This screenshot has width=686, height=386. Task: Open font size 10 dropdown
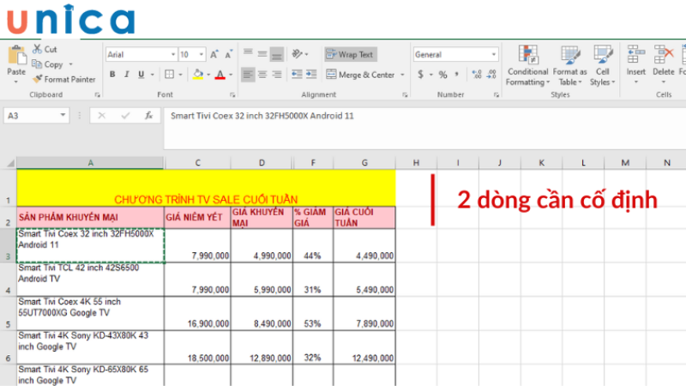(x=202, y=54)
